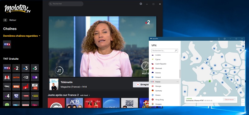Open NordVPN notifications bell
249x115 pixels.
point(219,39)
